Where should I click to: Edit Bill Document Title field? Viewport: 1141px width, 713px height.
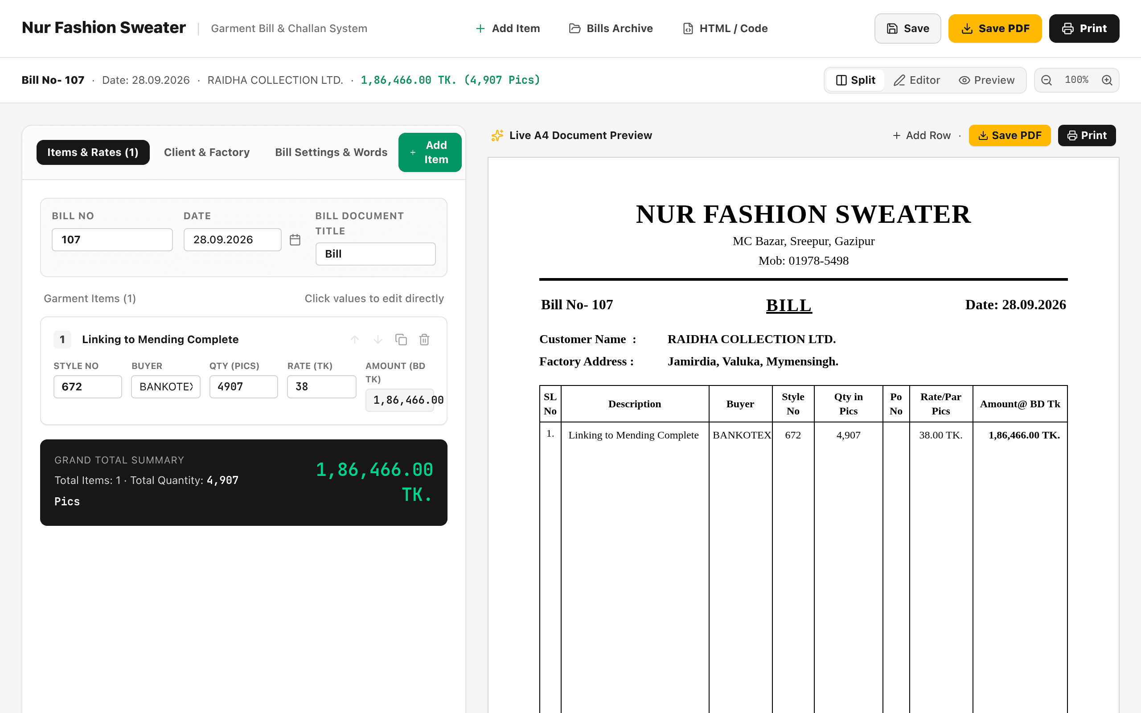pos(375,254)
